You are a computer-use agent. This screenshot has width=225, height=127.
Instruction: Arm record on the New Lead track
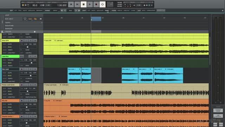click(x=22, y=69)
